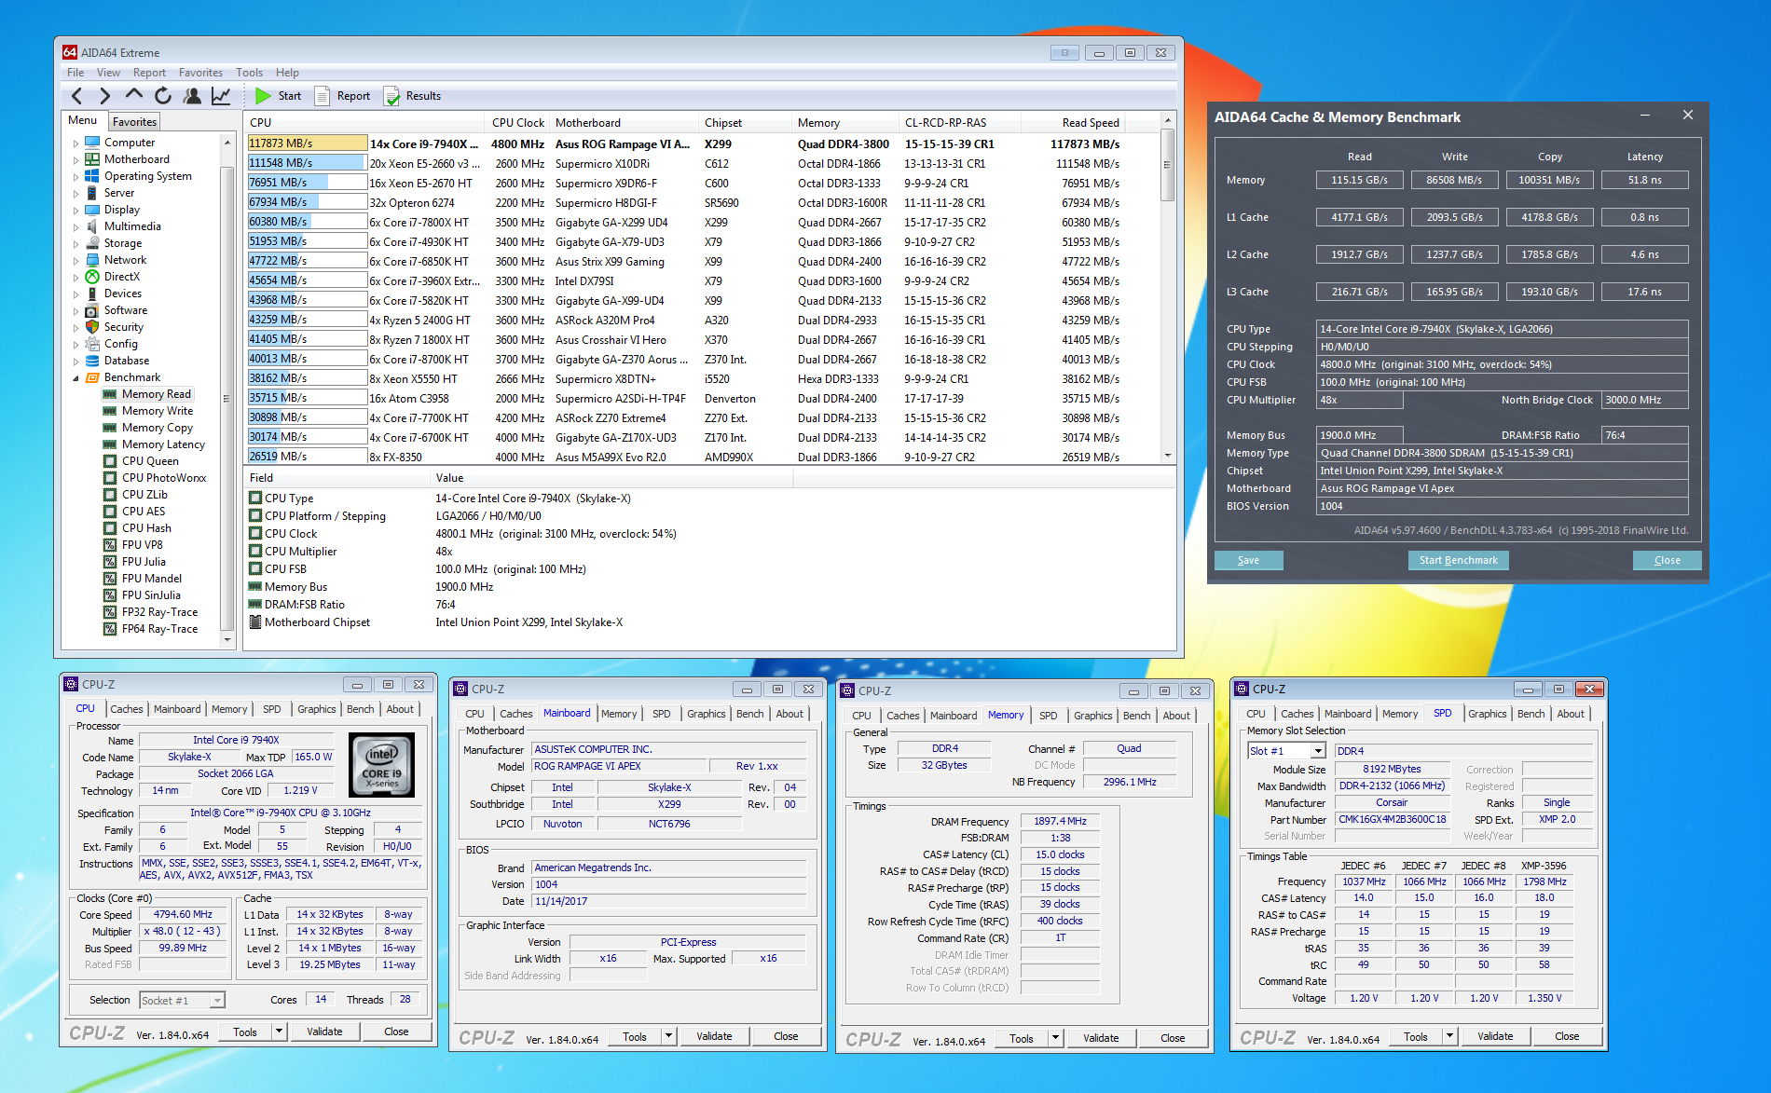Click Tools button in SPD CPU-Z window
The image size is (1771, 1093).
point(1415,1037)
